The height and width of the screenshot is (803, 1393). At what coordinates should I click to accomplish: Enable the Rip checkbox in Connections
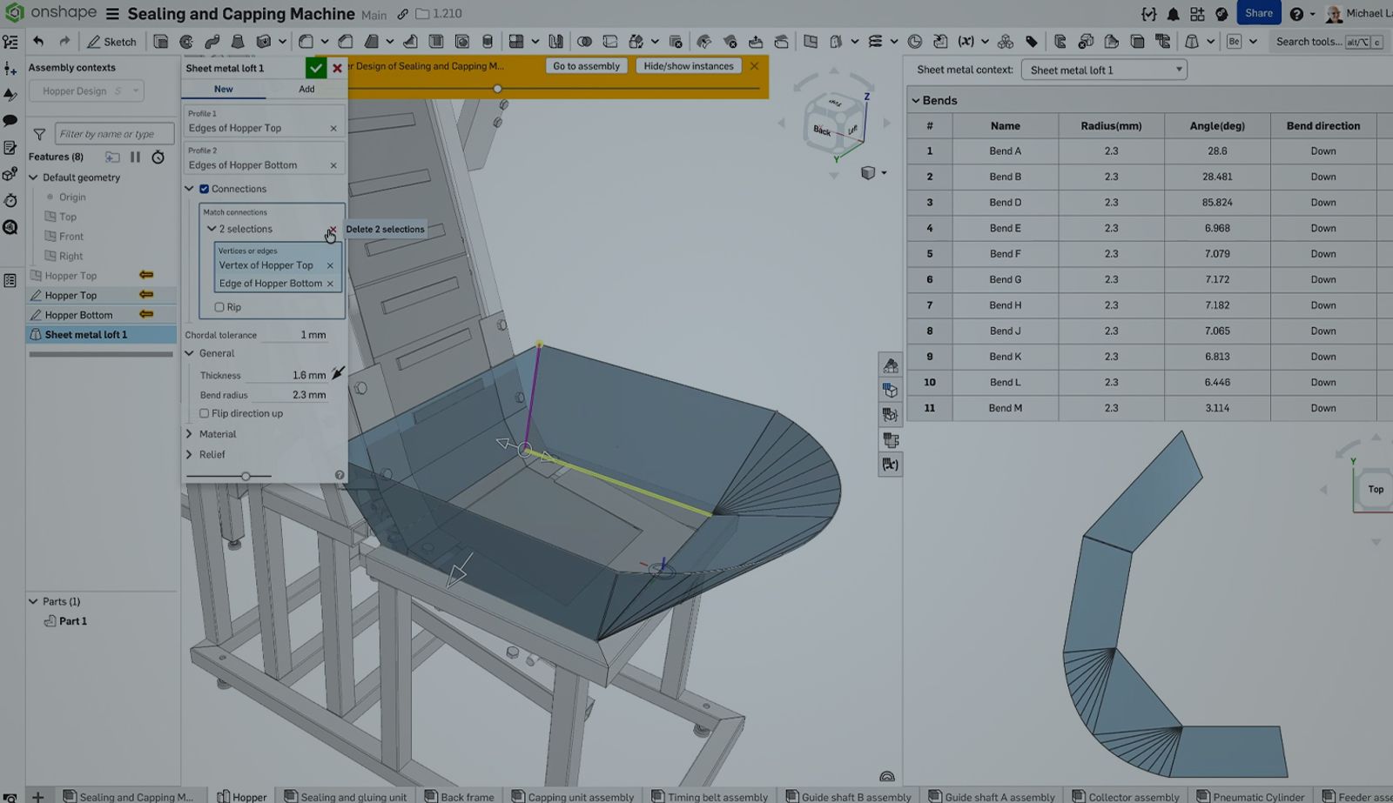click(219, 306)
